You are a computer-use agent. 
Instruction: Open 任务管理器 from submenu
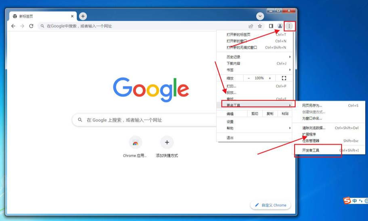(x=329, y=141)
